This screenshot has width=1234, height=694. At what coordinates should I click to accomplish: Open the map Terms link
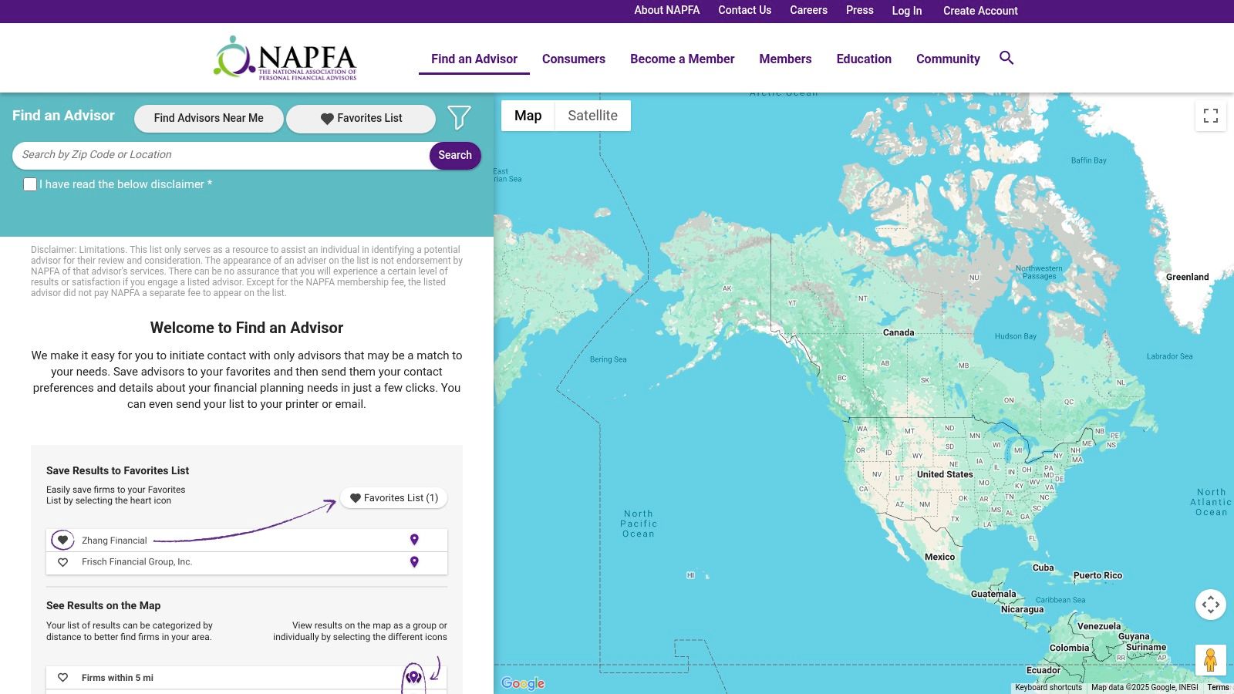(1219, 687)
